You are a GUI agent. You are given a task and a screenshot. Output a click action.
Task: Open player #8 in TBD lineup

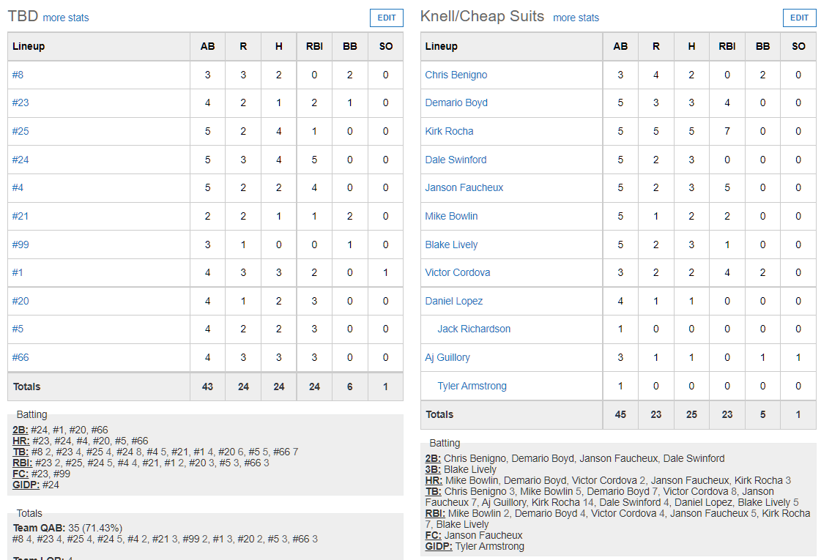18,75
